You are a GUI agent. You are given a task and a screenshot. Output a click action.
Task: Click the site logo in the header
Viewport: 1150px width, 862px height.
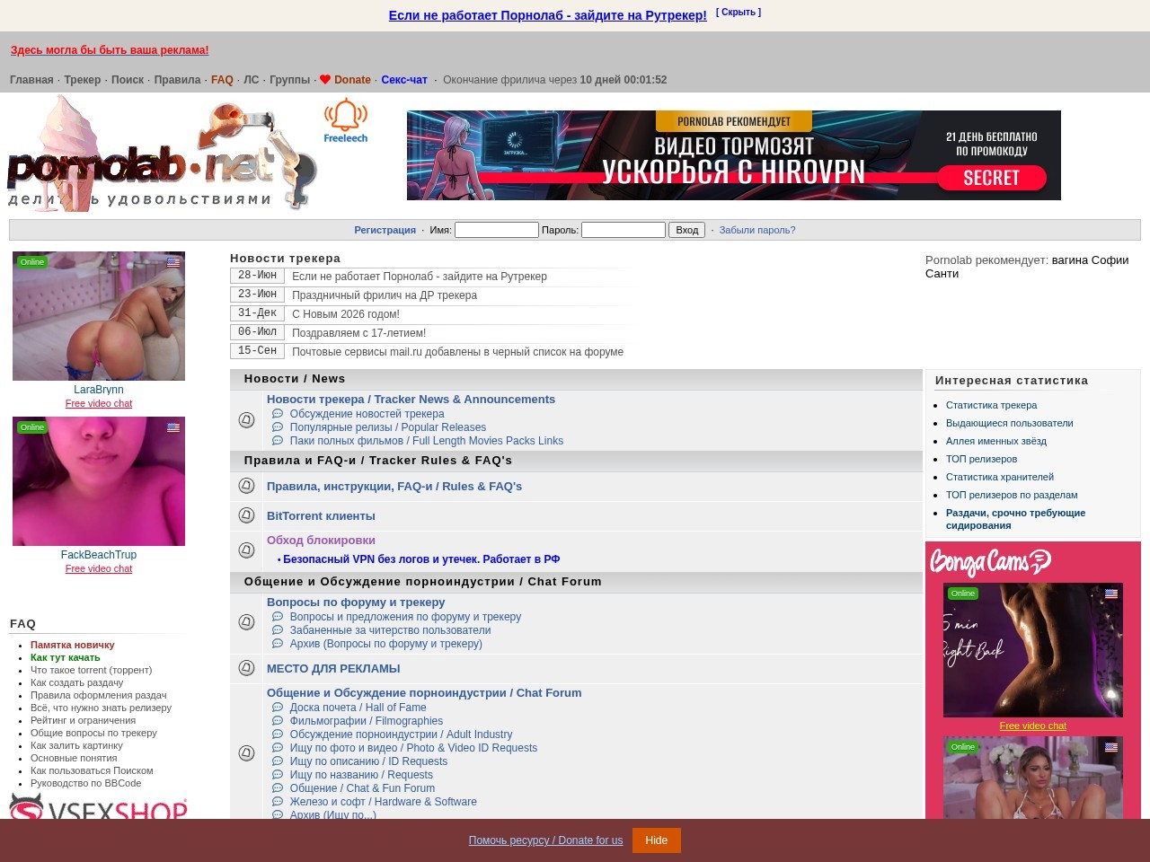[163, 154]
